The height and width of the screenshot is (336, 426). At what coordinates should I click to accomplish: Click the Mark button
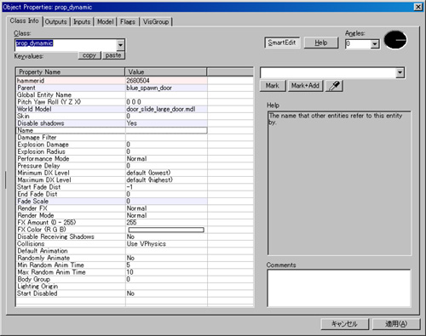click(273, 86)
